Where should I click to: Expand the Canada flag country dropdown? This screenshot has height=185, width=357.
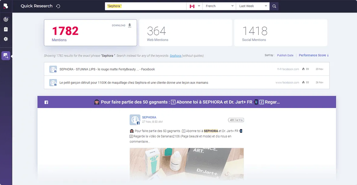[194, 6]
